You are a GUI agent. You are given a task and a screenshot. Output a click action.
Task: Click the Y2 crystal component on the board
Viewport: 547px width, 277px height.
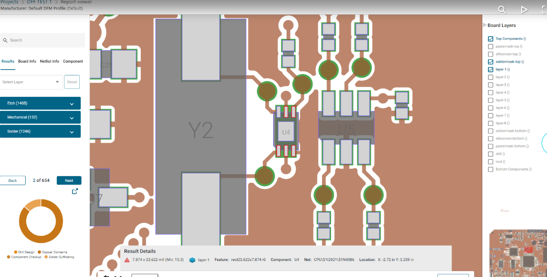[x=201, y=130]
